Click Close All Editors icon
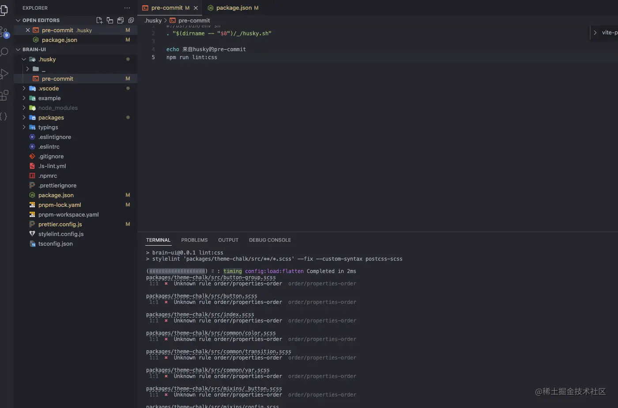Screen dimensions: 618x408 click(x=131, y=20)
